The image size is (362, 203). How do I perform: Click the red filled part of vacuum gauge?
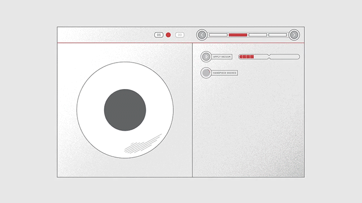(247, 56)
